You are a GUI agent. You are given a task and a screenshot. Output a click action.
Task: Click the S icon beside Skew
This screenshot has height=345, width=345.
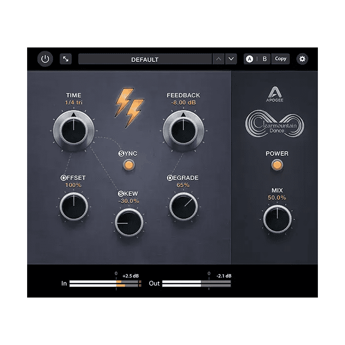[x=121, y=194]
